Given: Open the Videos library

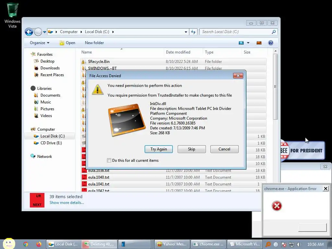Looking at the screenshot, I should tap(46, 116).
